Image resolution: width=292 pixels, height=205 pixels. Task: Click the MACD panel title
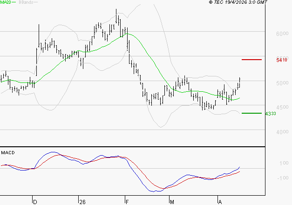8,153
